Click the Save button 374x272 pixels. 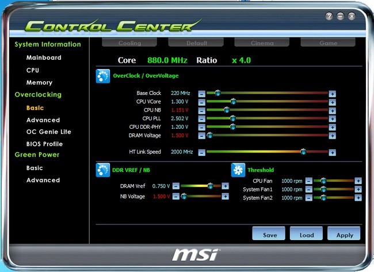pos(269,233)
